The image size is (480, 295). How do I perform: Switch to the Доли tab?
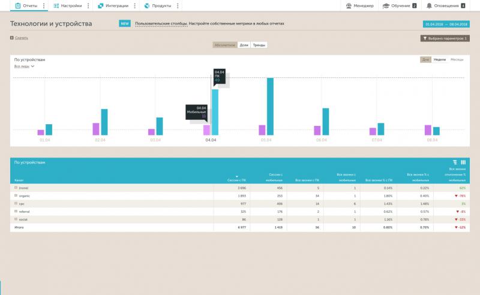point(244,45)
